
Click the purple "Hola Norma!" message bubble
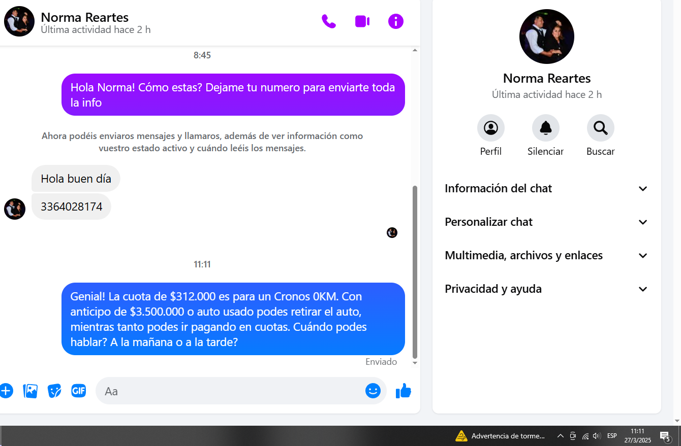click(233, 95)
